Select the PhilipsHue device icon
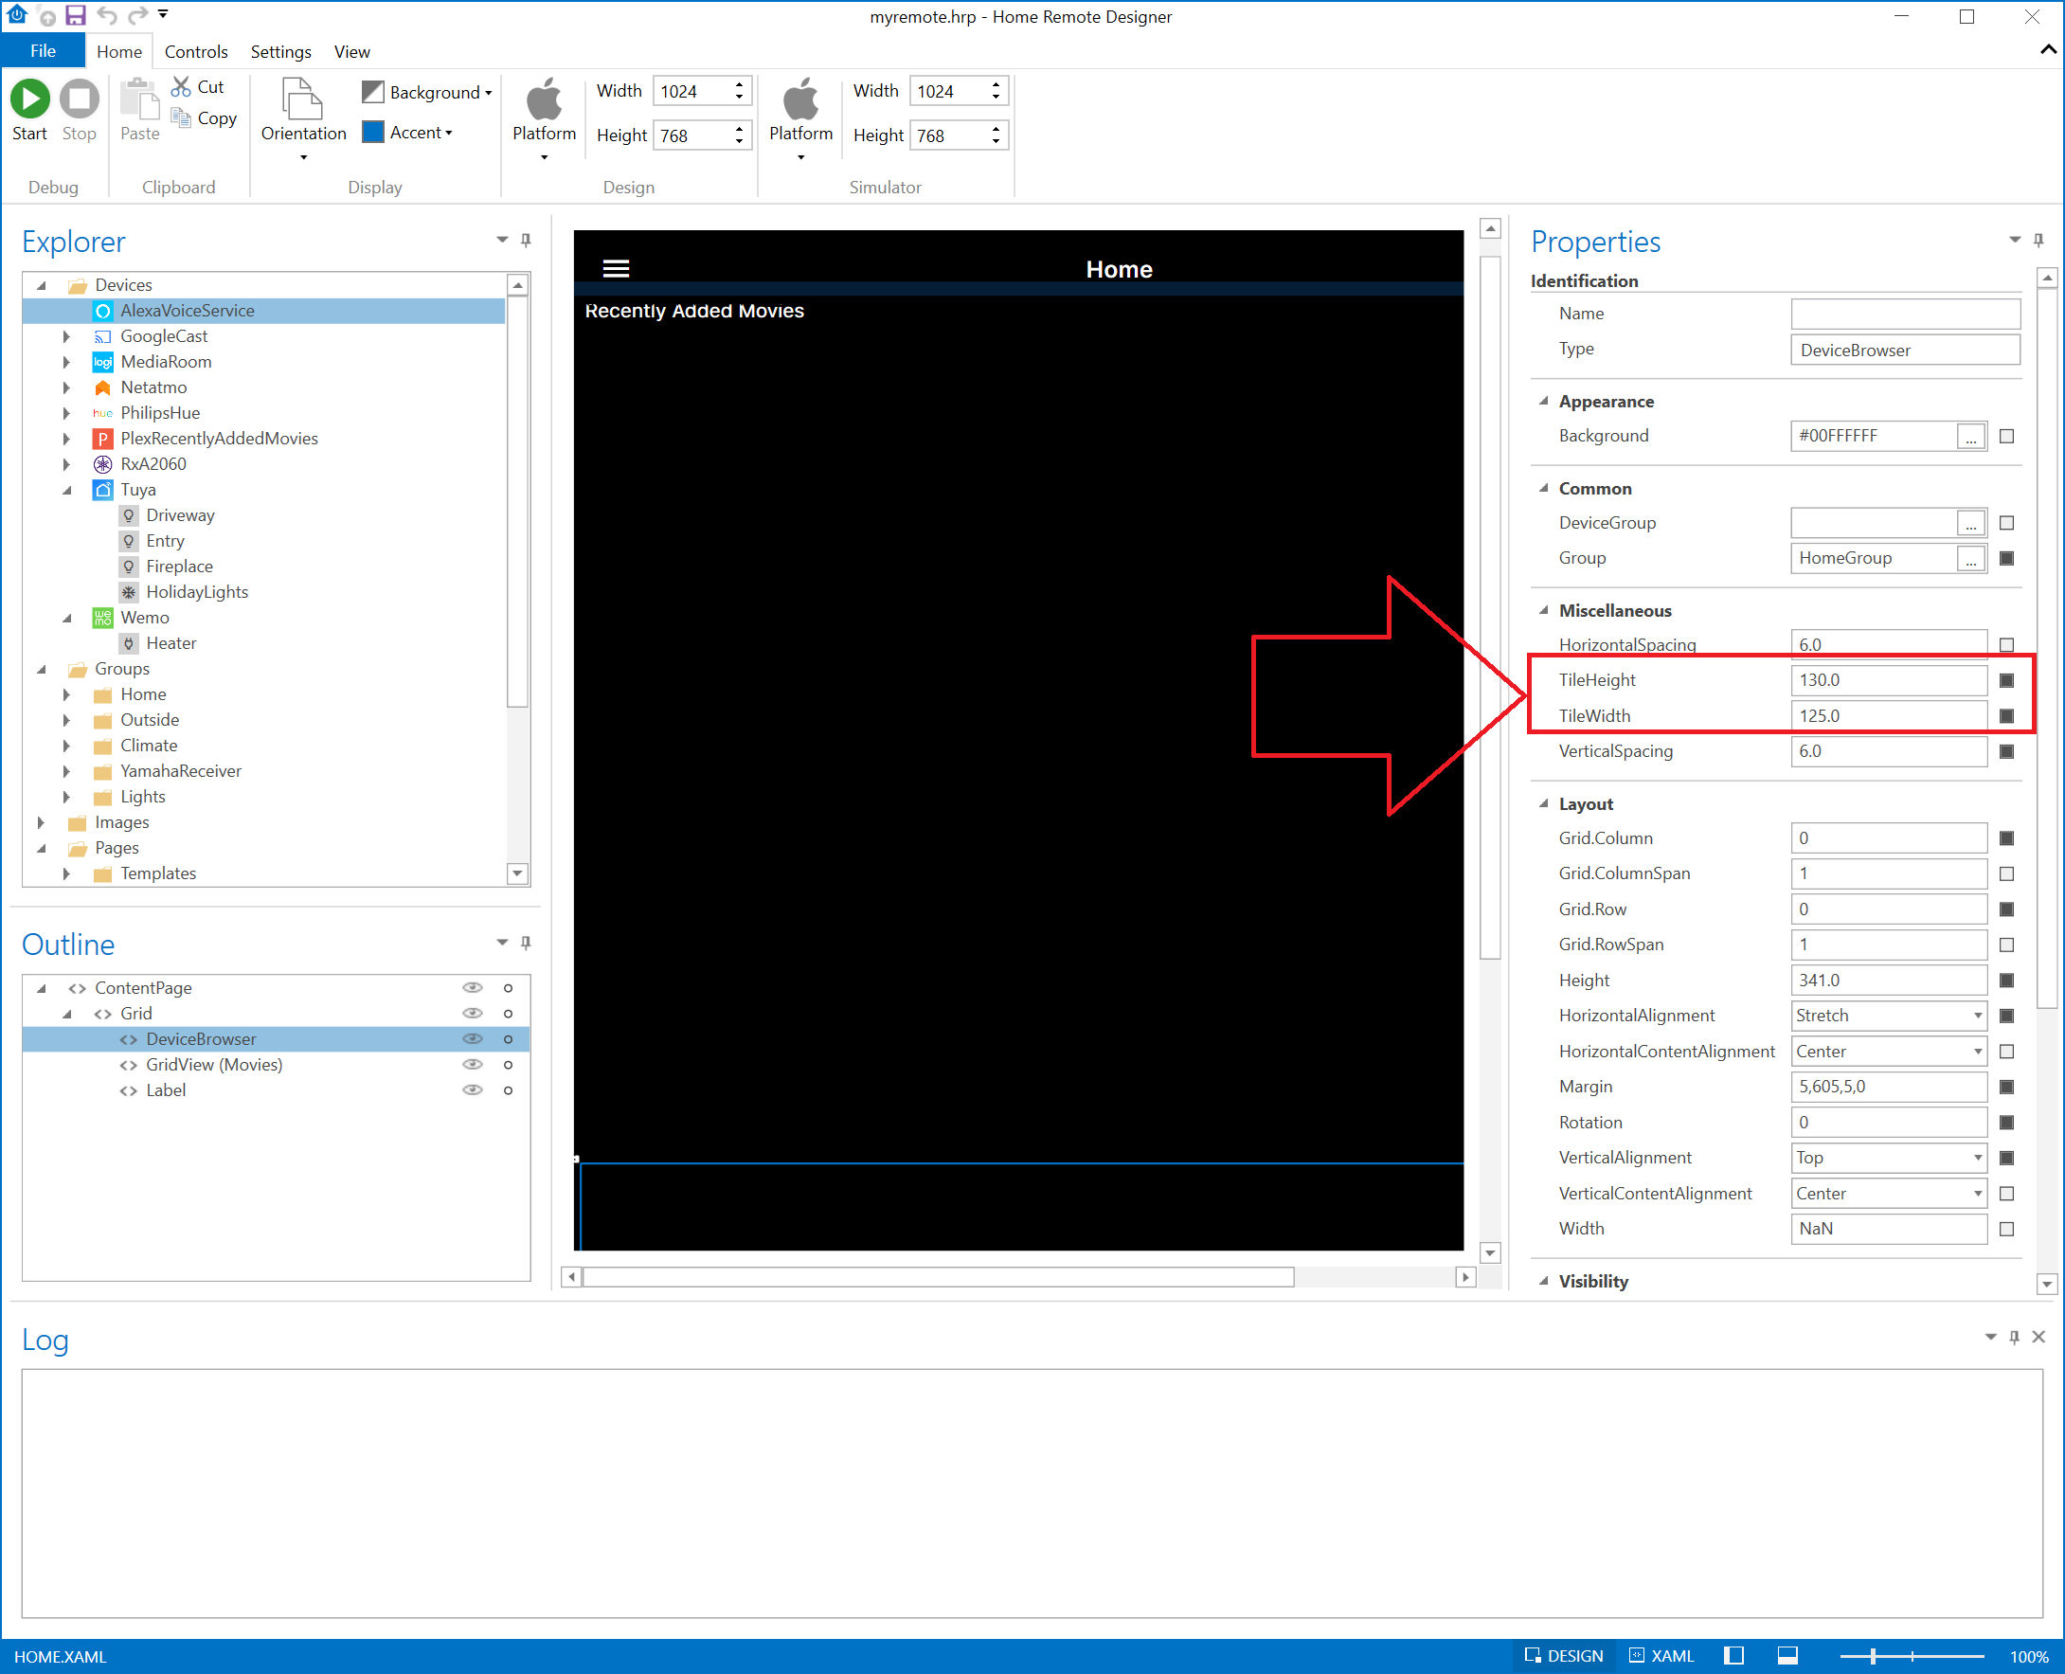 point(103,413)
